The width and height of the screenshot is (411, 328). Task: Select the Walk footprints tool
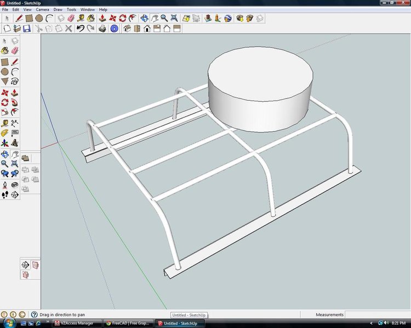(x=5, y=194)
